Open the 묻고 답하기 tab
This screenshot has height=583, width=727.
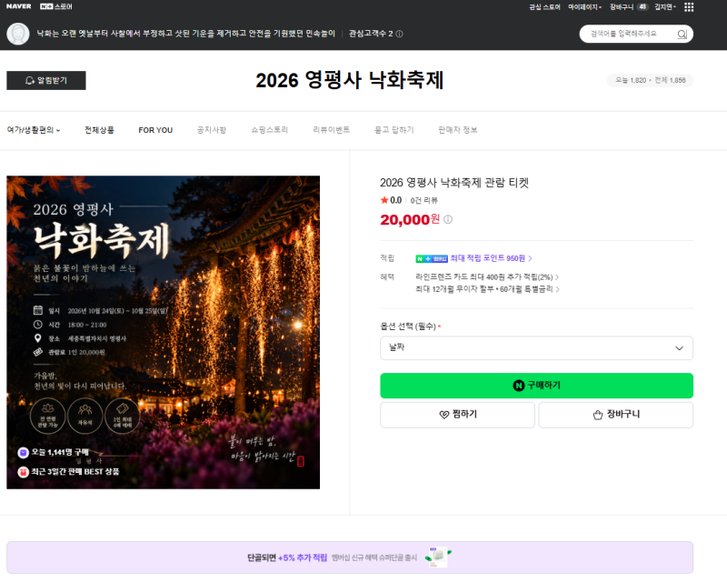[394, 130]
